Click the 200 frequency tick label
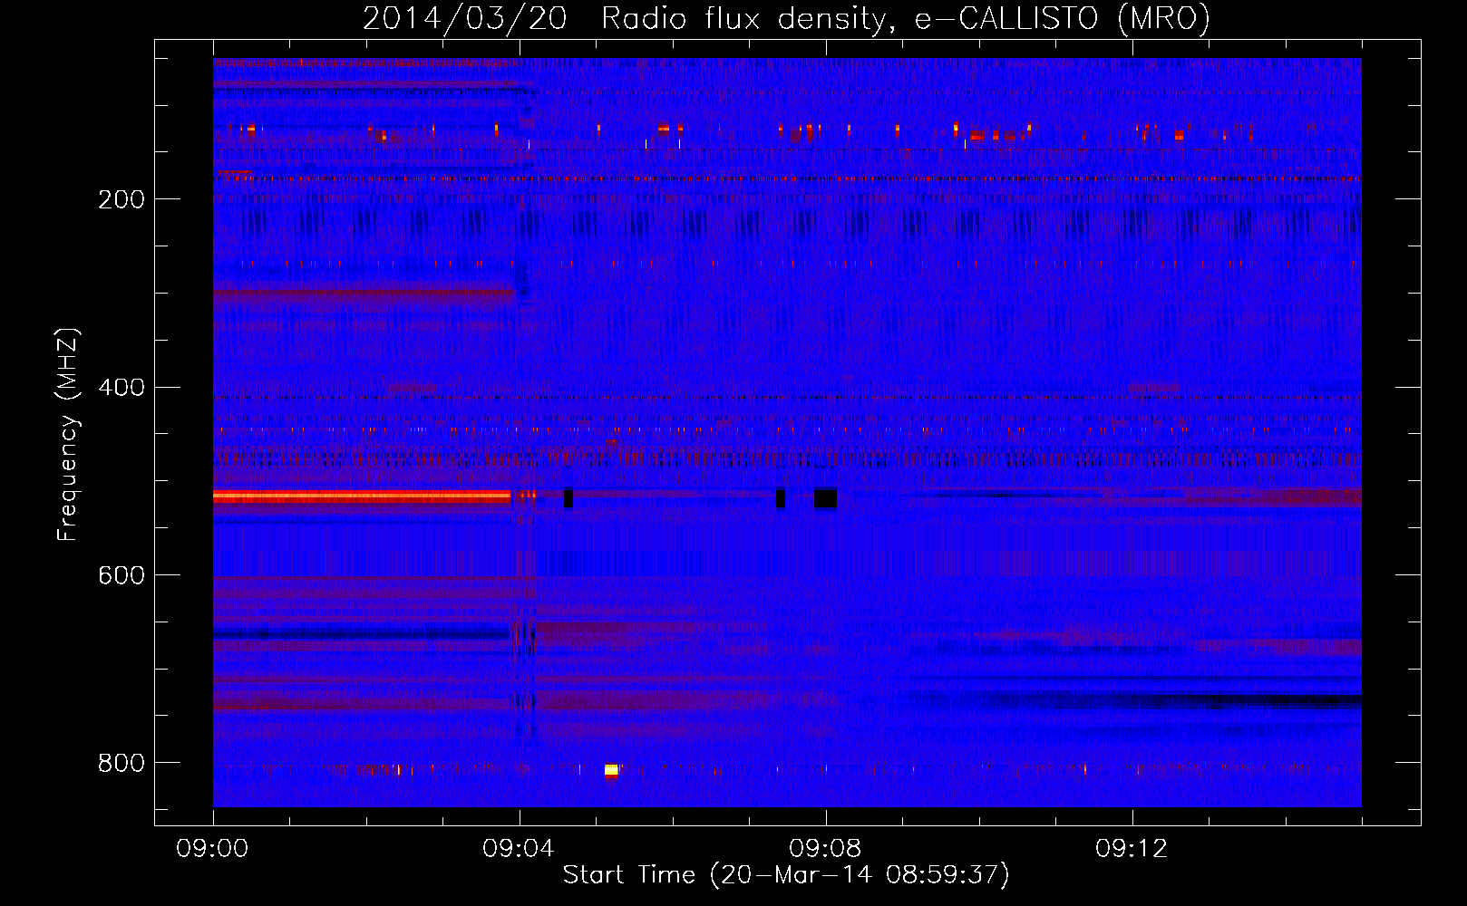Screen dimensions: 1467x906 tap(121, 199)
